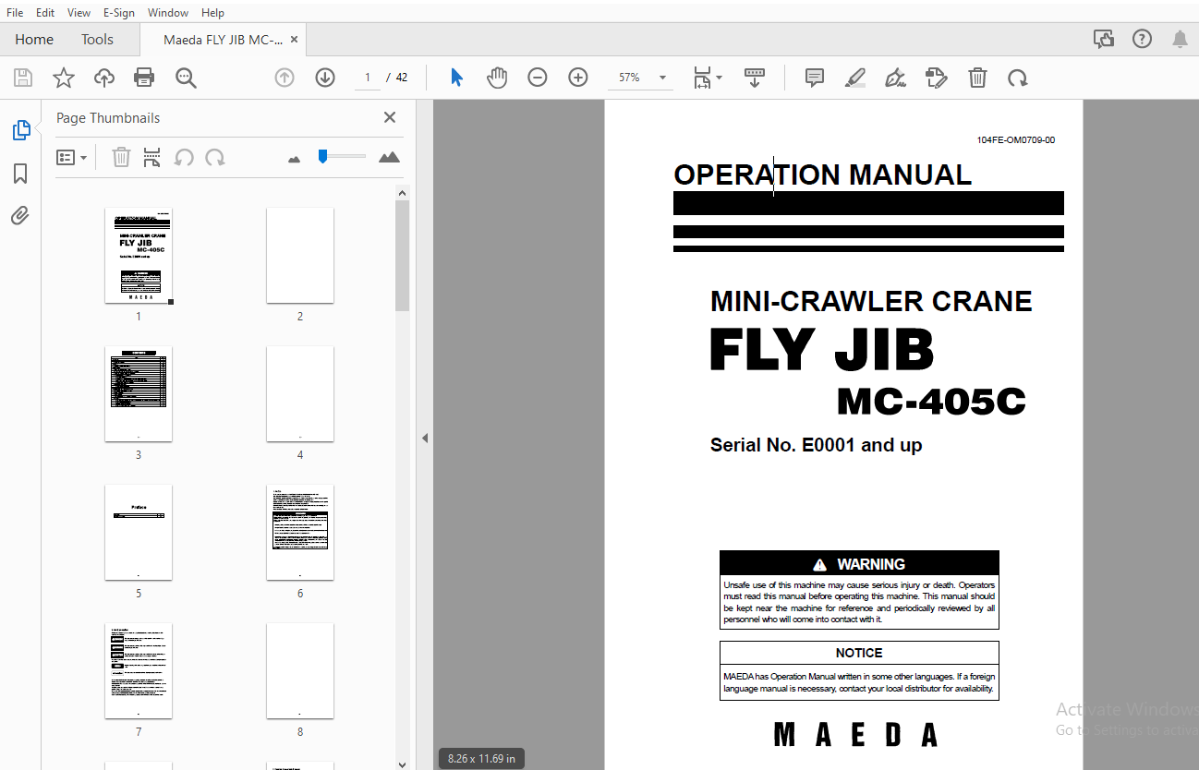The width and height of the screenshot is (1199, 770).
Task: Choose the Selection arrow tool
Action: tap(456, 78)
